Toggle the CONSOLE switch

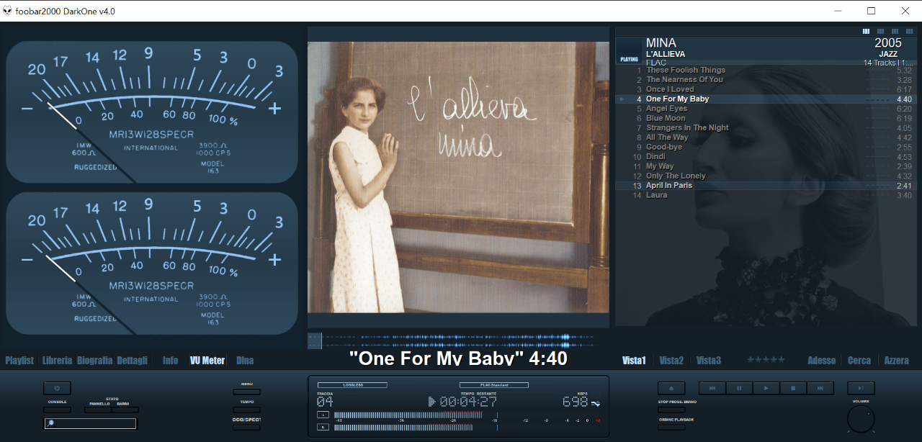tap(57, 410)
